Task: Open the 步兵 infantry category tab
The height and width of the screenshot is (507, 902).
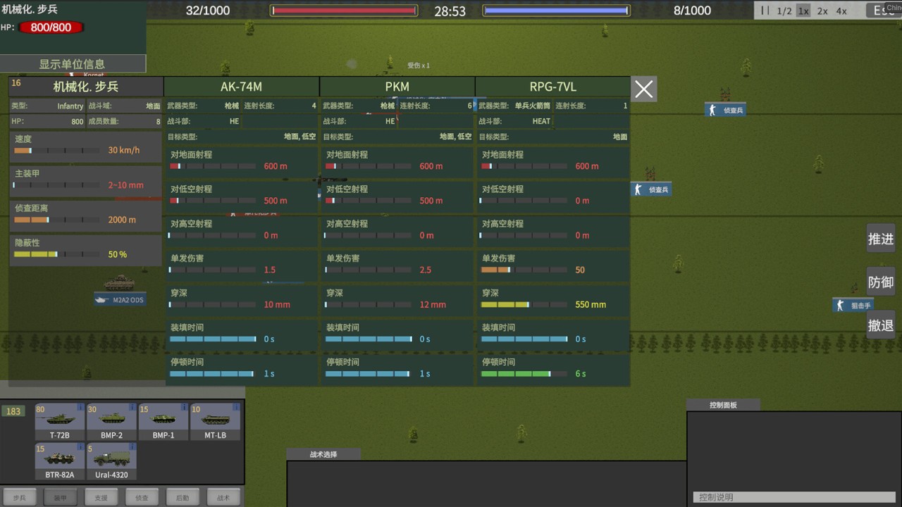Action: point(19,497)
